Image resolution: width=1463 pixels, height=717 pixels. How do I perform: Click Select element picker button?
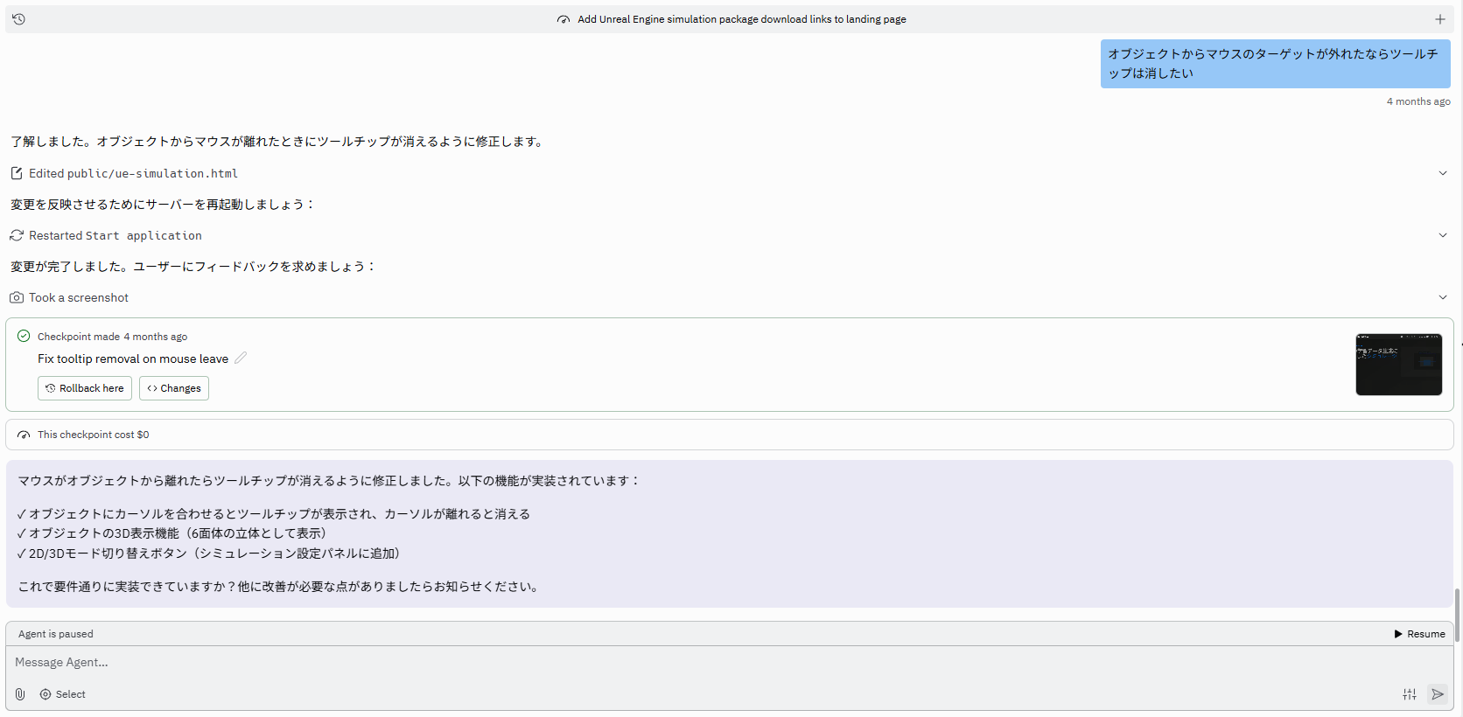pos(63,694)
